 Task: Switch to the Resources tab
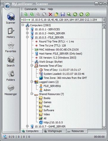[77, 131]
